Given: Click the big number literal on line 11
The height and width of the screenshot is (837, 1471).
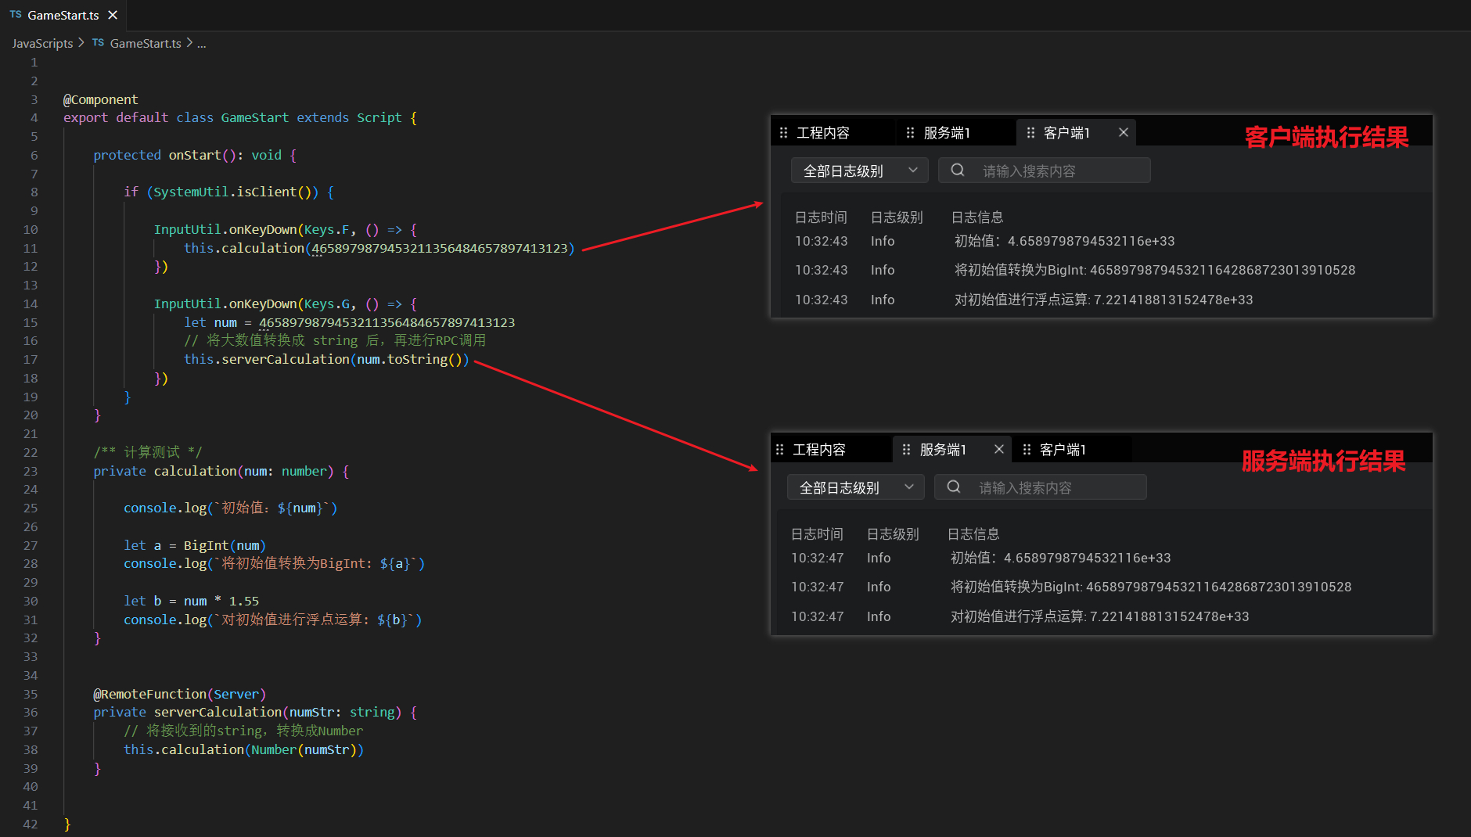Looking at the screenshot, I should (440, 248).
